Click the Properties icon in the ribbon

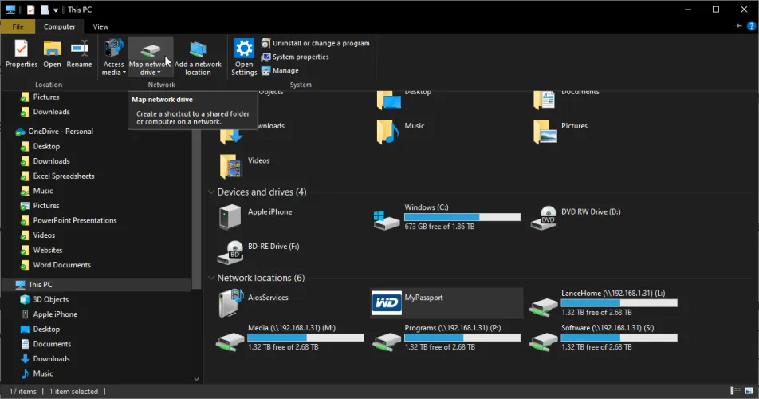(22, 49)
